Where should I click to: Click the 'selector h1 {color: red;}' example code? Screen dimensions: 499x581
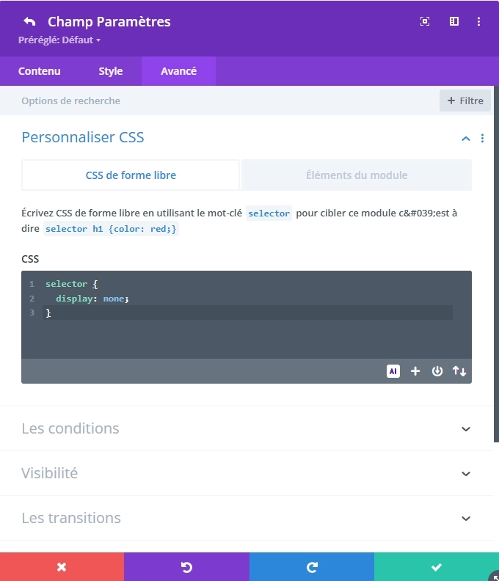pyautogui.click(x=111, y=229)
